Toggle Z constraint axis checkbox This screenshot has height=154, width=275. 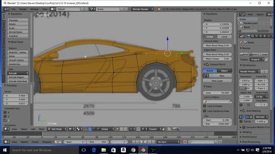(5, 120)
